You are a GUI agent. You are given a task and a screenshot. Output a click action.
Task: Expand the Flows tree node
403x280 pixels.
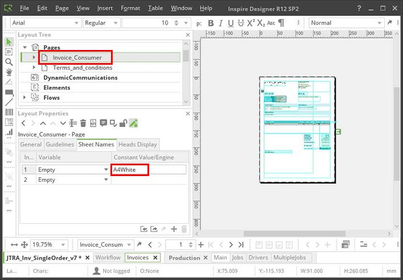(24, 98)
